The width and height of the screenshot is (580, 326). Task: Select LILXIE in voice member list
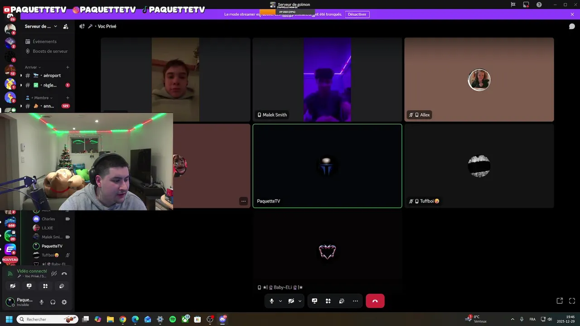pyautogui.click(x=51, y=228)
